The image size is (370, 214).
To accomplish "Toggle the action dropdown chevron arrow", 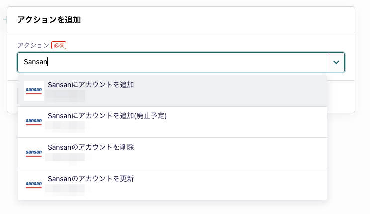I will point(336,62).
